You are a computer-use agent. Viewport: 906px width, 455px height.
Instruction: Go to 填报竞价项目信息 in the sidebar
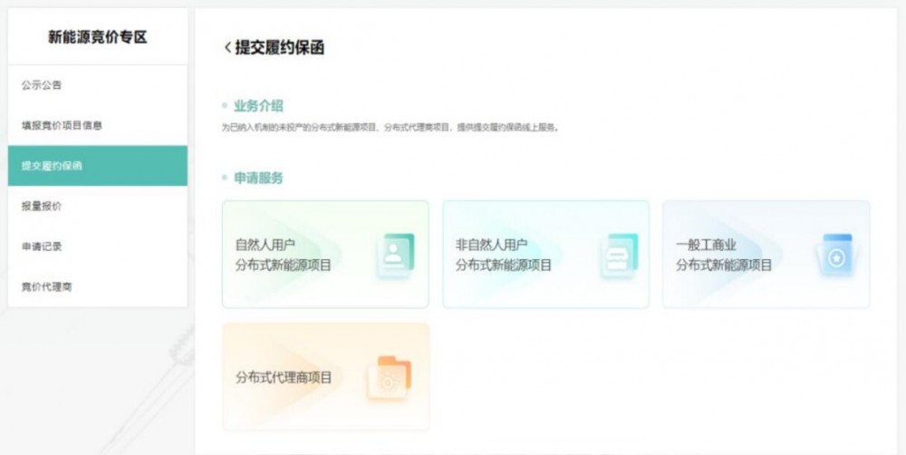coord(62,125)
